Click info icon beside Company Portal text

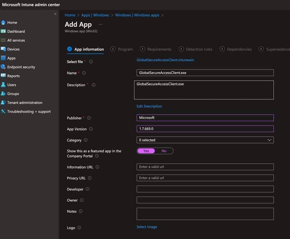97,156
